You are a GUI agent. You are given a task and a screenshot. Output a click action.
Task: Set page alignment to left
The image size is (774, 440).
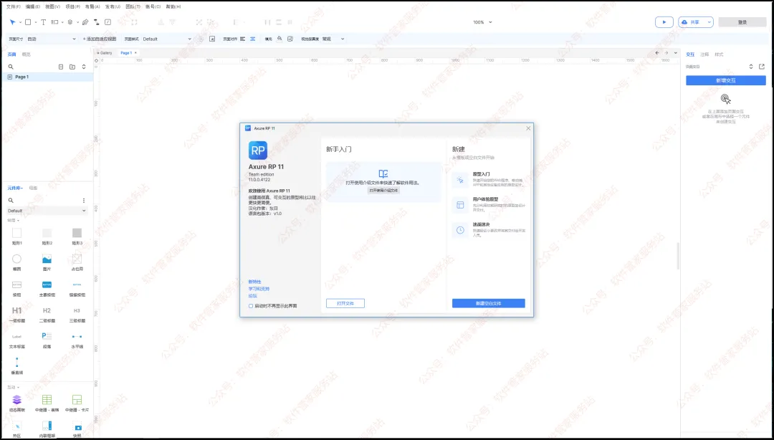tap(242, 39)
